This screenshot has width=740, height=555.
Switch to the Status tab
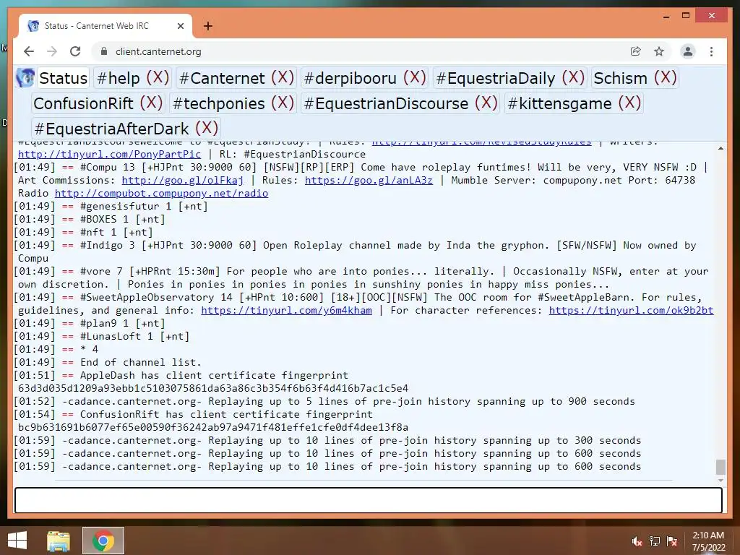point(64,78)
